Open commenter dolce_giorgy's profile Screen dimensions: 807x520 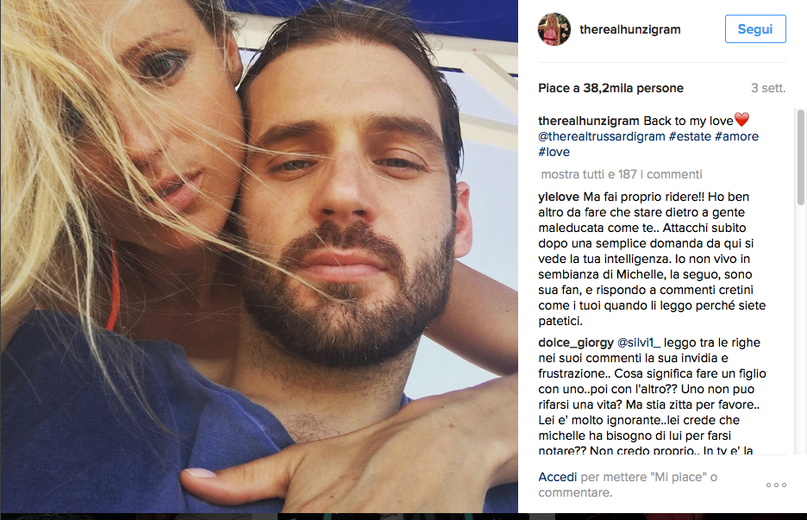tap(576, 343)
